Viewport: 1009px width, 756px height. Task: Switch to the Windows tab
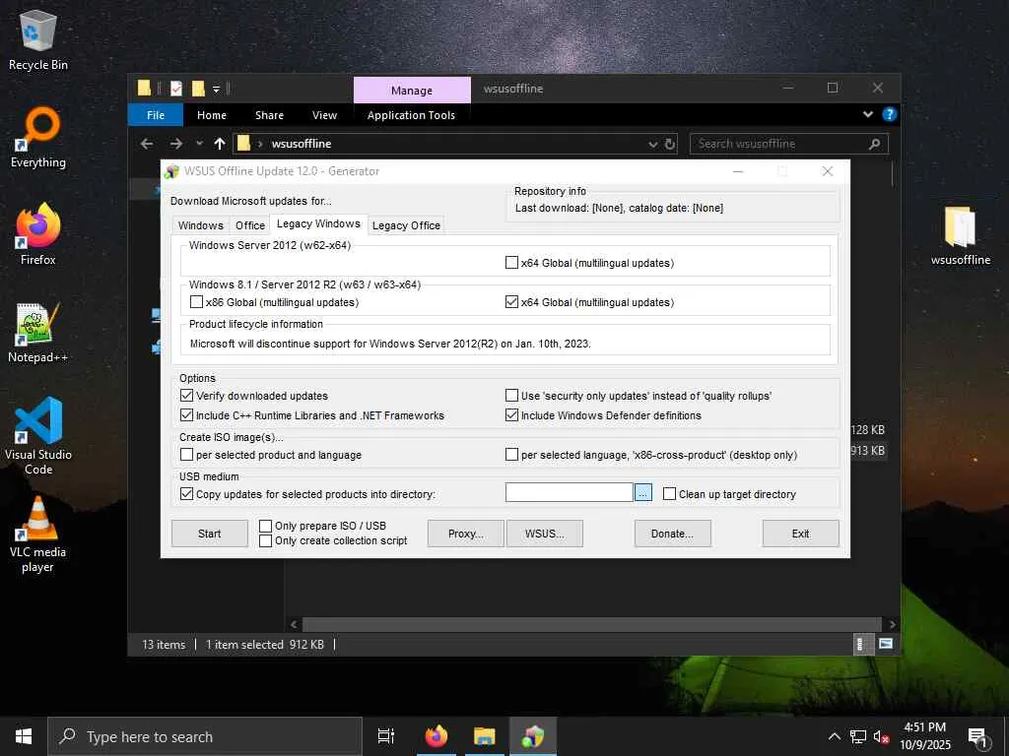click(201, 225)
